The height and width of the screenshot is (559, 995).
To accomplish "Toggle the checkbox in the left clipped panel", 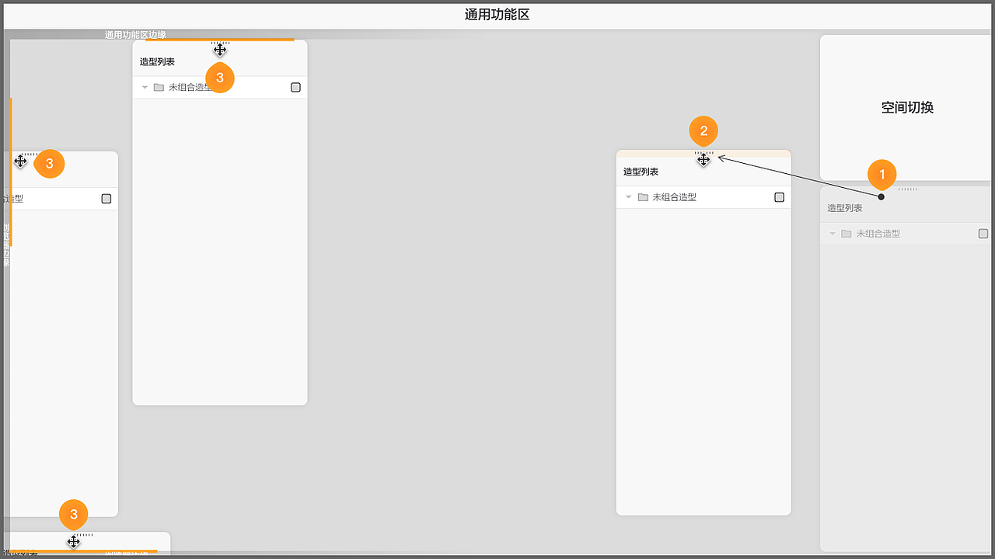I will tap(106, 199).
